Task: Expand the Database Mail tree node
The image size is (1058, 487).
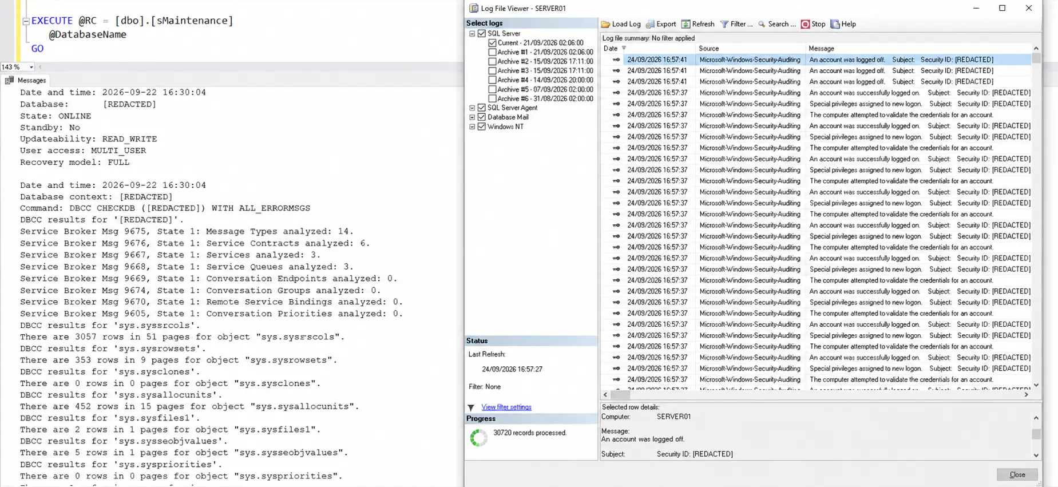Action: click(472, 117)
